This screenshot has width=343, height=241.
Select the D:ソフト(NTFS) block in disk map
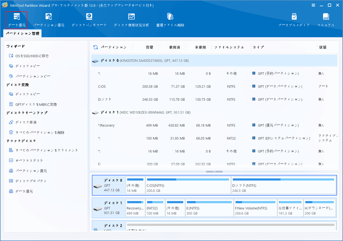pos(284,185)
